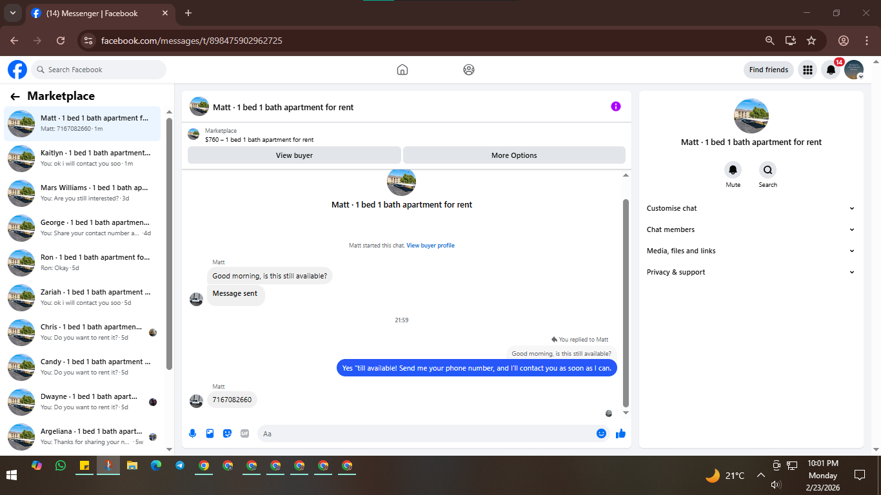Click the listing thumbnail in the right panel
The width and height of the screenshot is (881, 495).
pos(751,116)
